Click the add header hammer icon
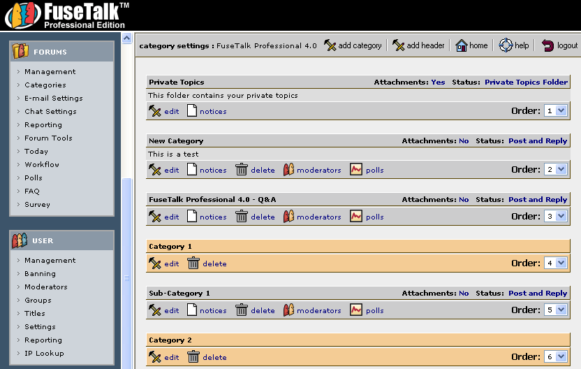 click(x=398, y=45)
